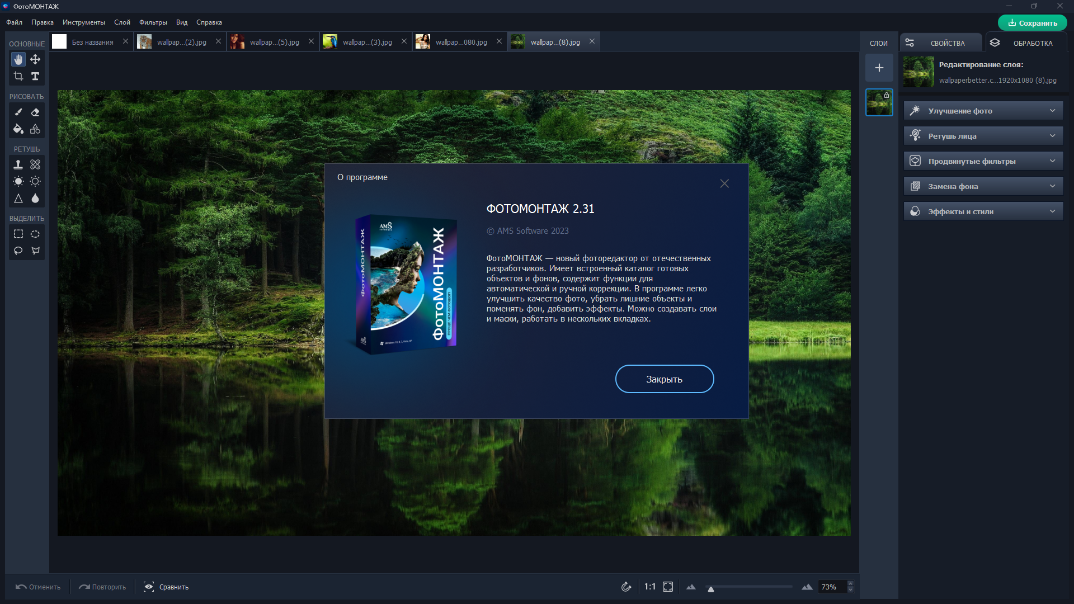The width and height of the screenshot is (1074, 604).
Task: Click the zoom out mountain icon
Action: [691, 587]
